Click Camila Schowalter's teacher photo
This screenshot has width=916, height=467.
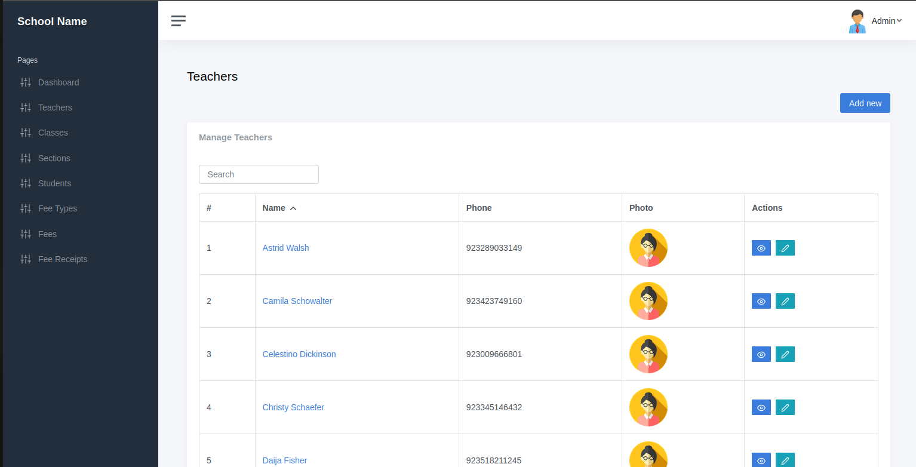click(648, 301)
